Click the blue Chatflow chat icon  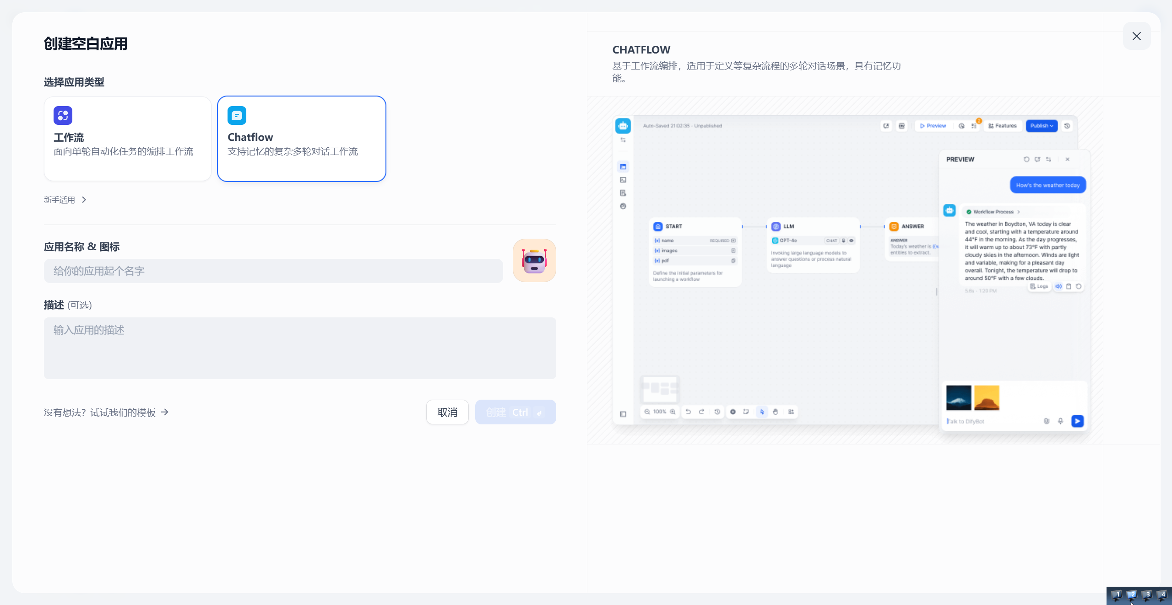tap(237, 115)
